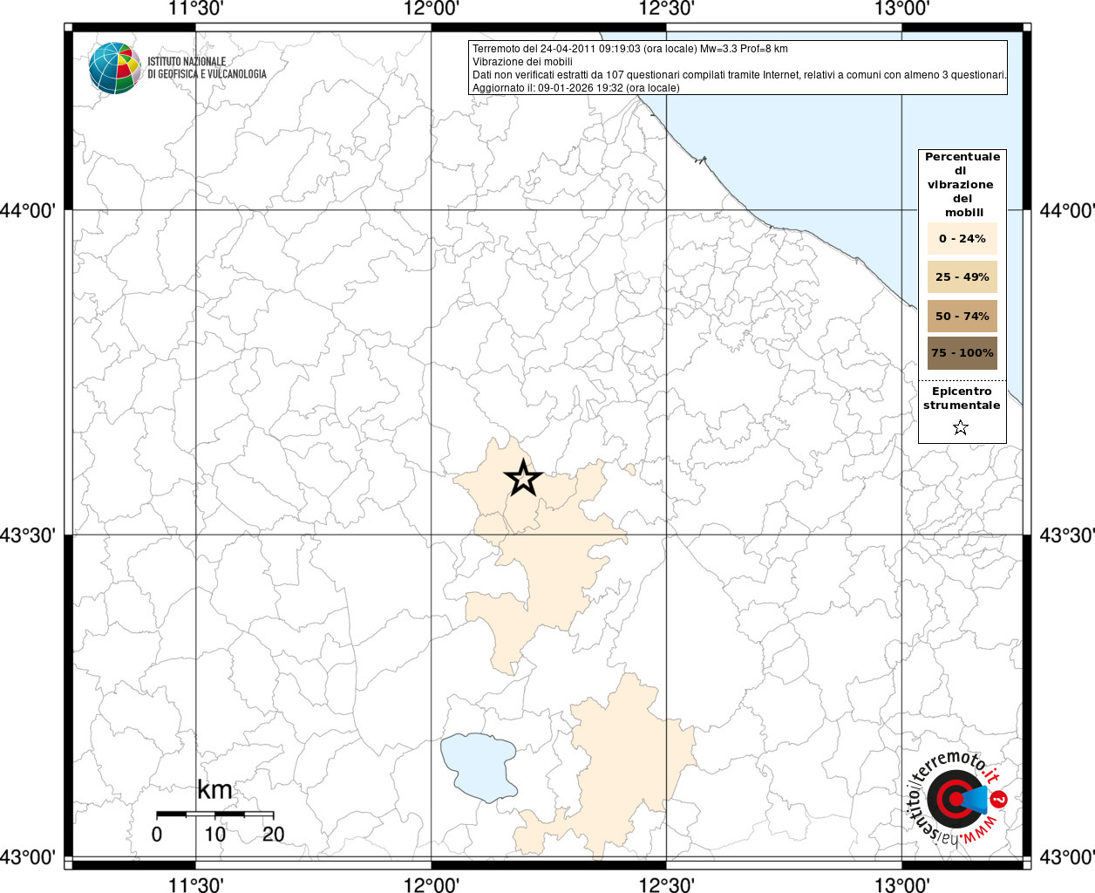Select the 50 - 74% legend swatch
The width and height of the screenshot is (1095, 893).
click(962, 316)
